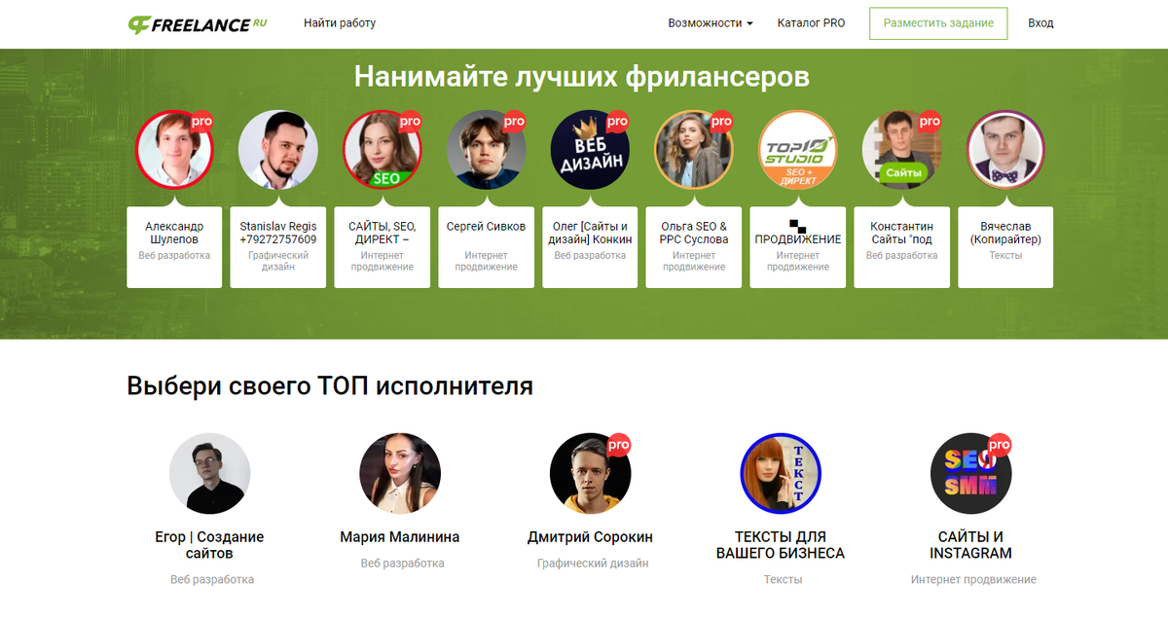Open the ВЕБ ДИЗАЙН crown avatar
Image resolution: width=1168 pixels, height=620 pixels.
pyautogui.click(x=591, y=149)
